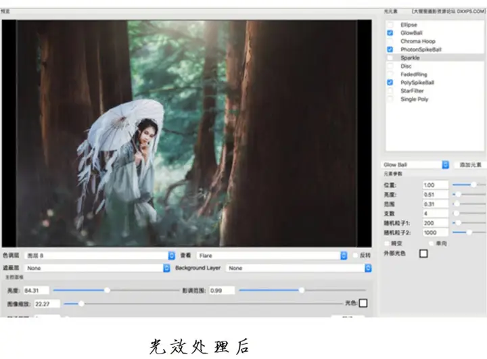Click the forest preview image
487x359 pixels.
coord(193,133)
